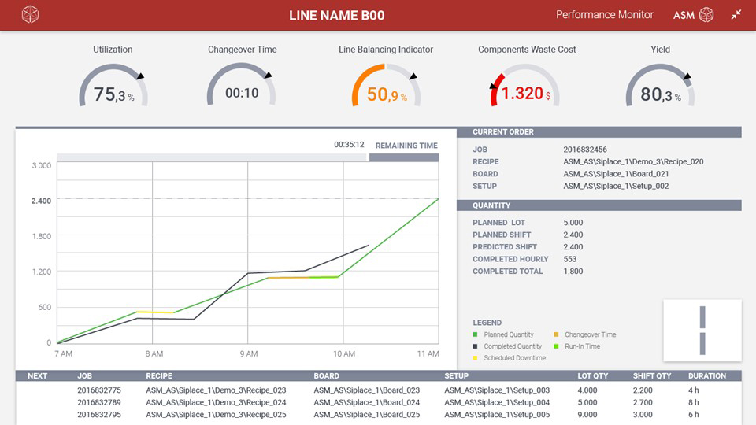Click the Planned Quantity green legend swatch
This screenshot has width=756, height=425.
click(476, 334)
